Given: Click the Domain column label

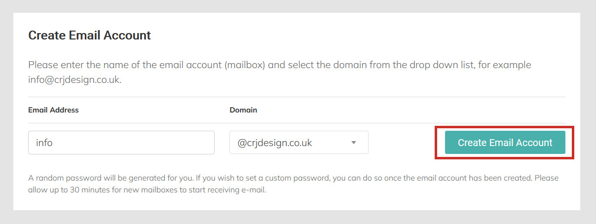Looking at the screenshot, I should point(243,110).
